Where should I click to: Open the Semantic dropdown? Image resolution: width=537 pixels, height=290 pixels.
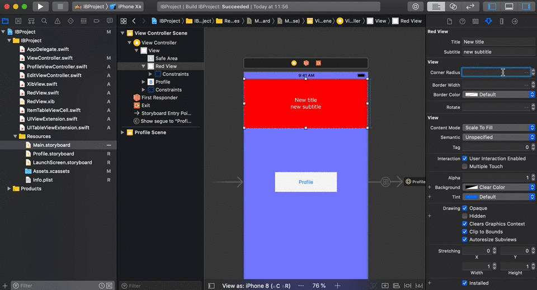click(x=498, y=137)
